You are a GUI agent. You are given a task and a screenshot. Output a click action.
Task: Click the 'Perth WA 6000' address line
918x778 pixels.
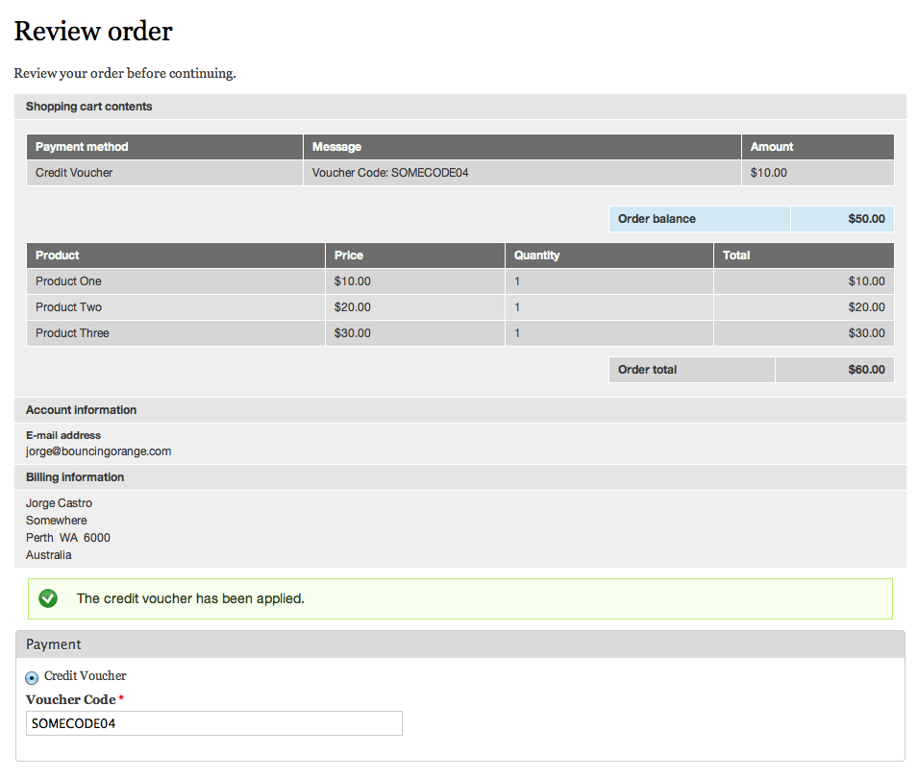[x=68, y=538]
